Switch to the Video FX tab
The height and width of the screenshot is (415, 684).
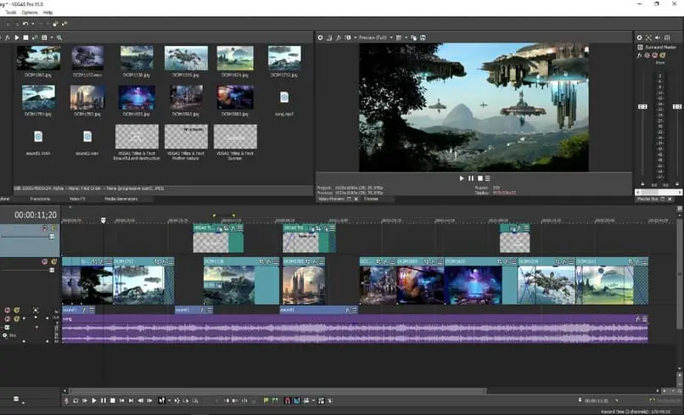(x=77, y=199)
